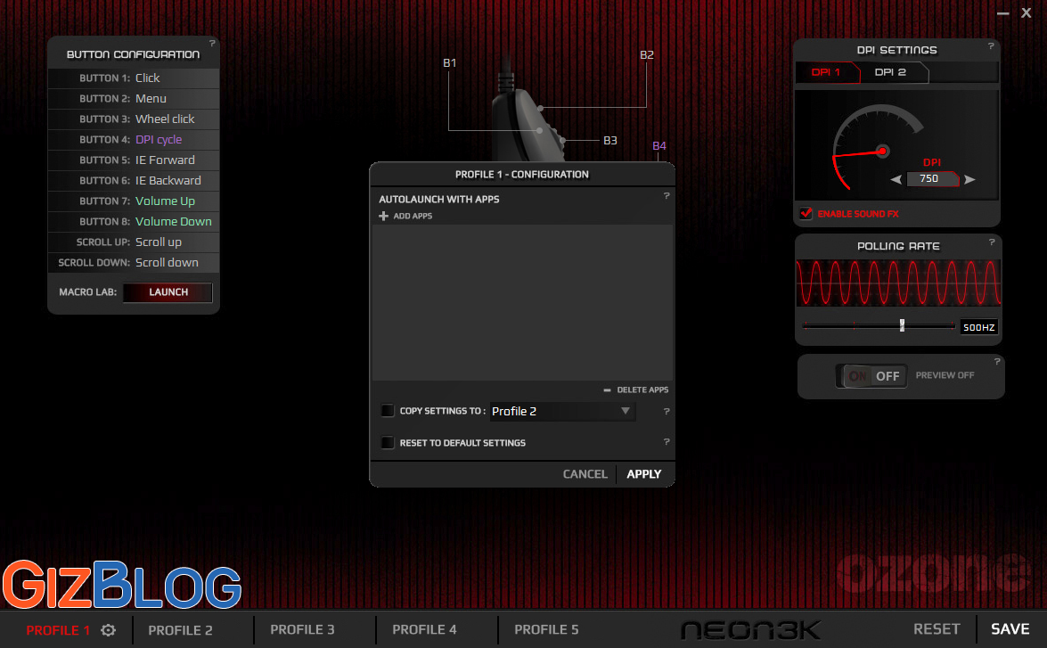Select the Profile 2 tab

pyautogui.click(x=180, y=630)
